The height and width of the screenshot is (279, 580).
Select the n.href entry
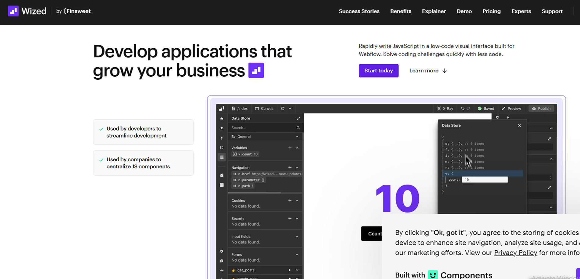tap(267, 174)
